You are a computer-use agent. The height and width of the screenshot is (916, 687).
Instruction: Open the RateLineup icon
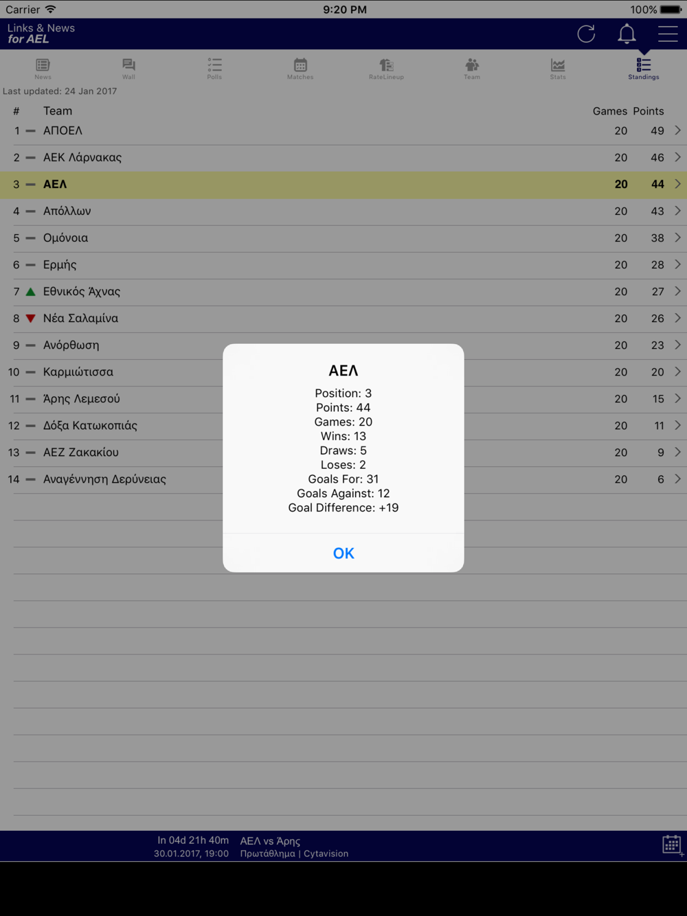click(x=386, y=69)
